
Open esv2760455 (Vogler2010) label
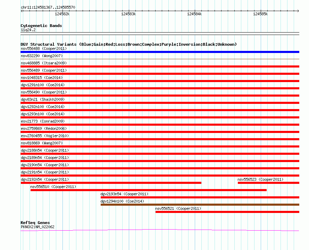[45, 136]
